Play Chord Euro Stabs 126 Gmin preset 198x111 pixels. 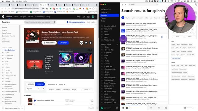[x=35, y=101]
